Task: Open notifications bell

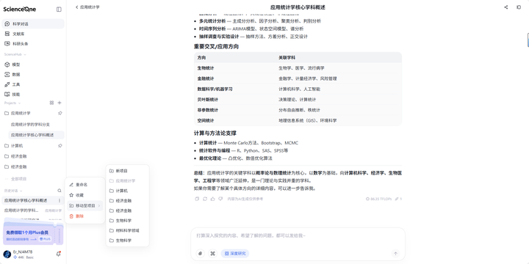Action: click(x=58, y=254)
